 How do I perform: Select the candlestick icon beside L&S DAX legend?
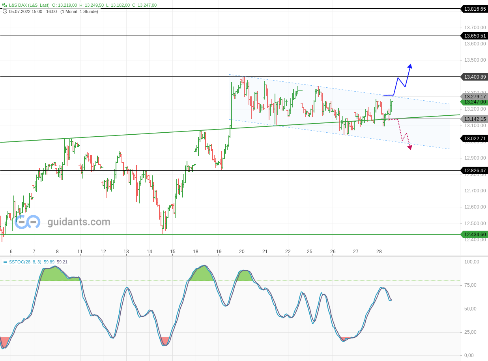point(4,6)
